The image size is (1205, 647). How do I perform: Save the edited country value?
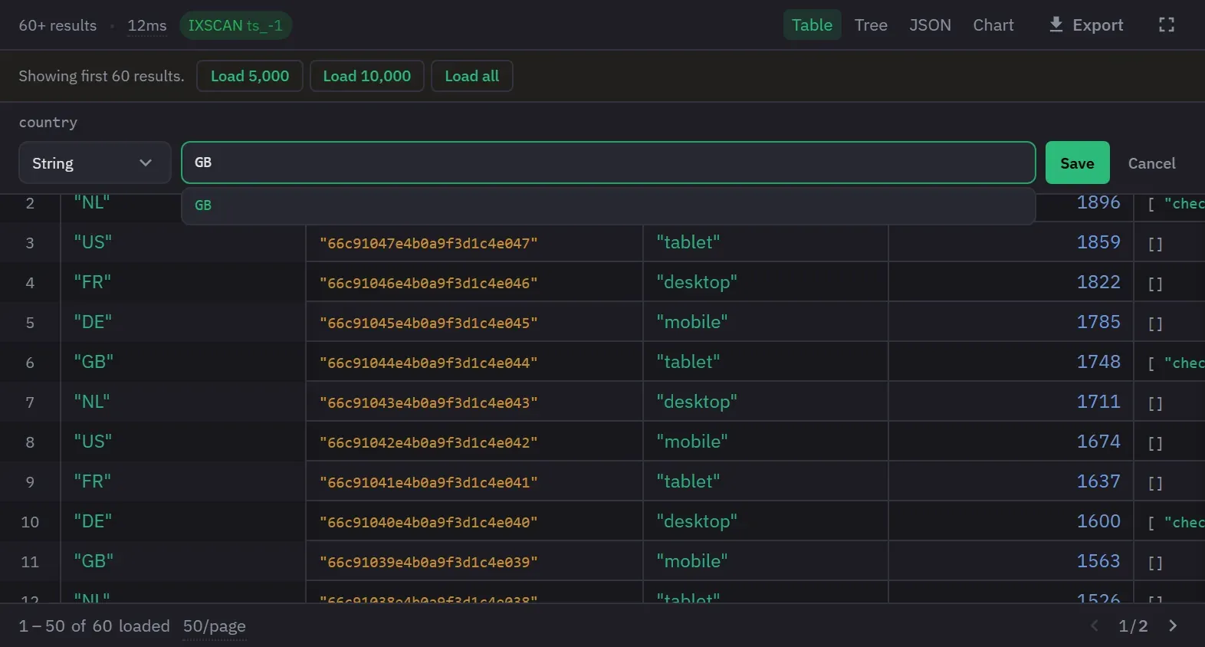pyautogui.click(x=1077, y=163)
